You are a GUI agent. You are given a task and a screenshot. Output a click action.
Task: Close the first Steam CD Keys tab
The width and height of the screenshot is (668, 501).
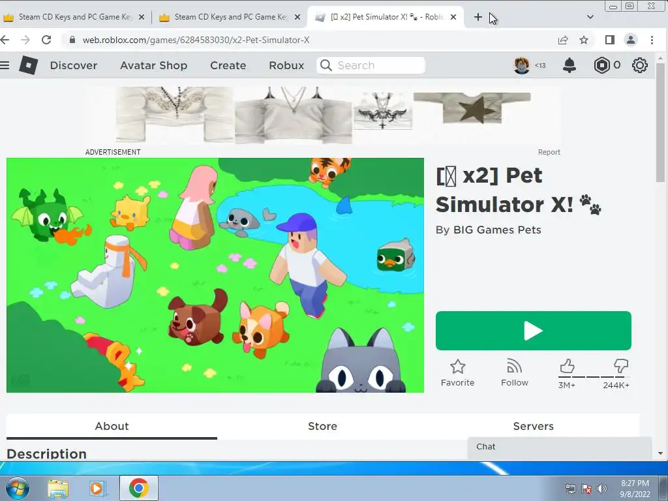[x=142, y=17]
